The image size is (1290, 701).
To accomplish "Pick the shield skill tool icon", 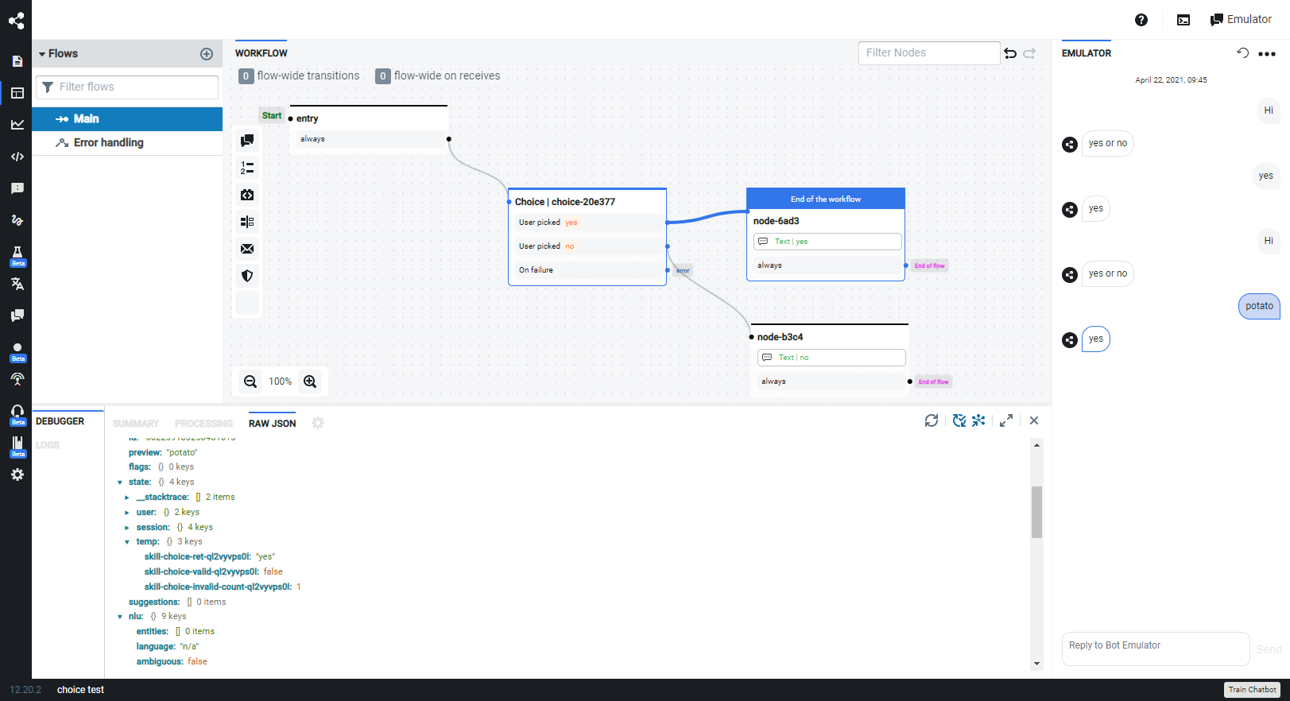I will [x=247, y=276].
